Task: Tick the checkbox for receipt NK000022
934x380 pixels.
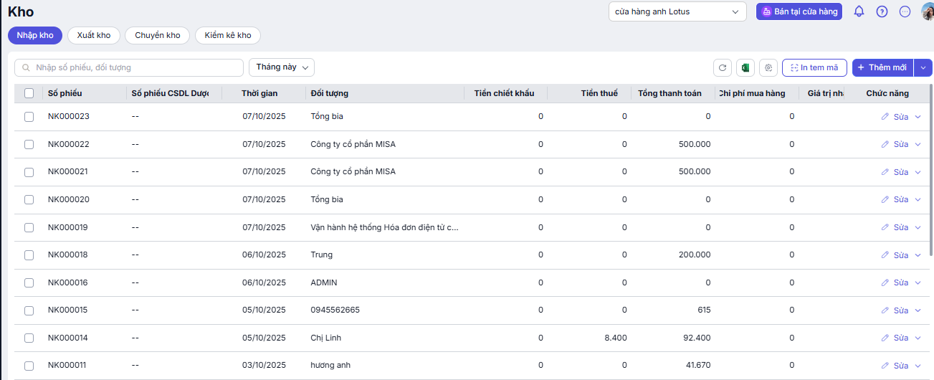Action: pos(29,144)
